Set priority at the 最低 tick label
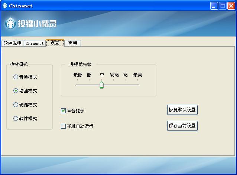Viewport: 237px width, 175px height. coord(78,75)
